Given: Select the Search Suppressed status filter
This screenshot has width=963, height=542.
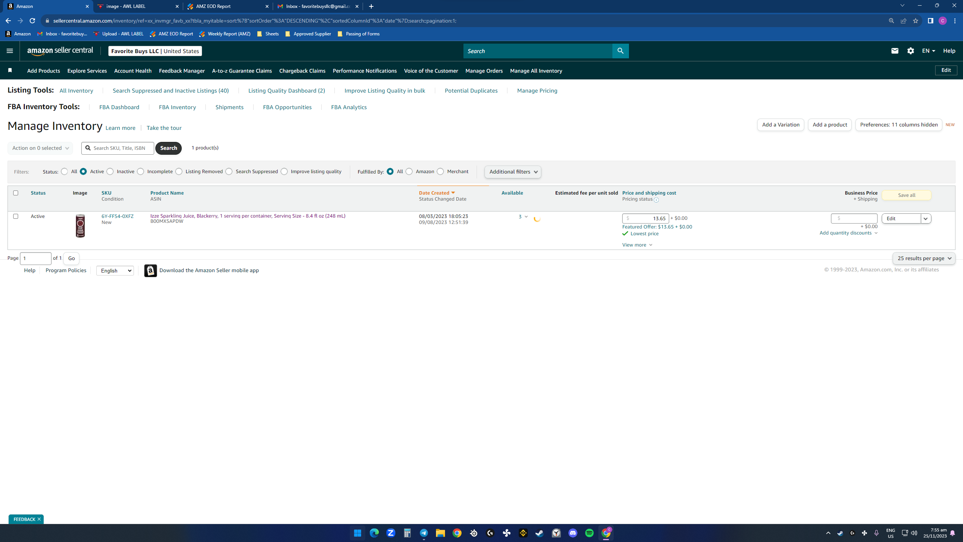Looking at the screenshot, I should tap(229, 172).
